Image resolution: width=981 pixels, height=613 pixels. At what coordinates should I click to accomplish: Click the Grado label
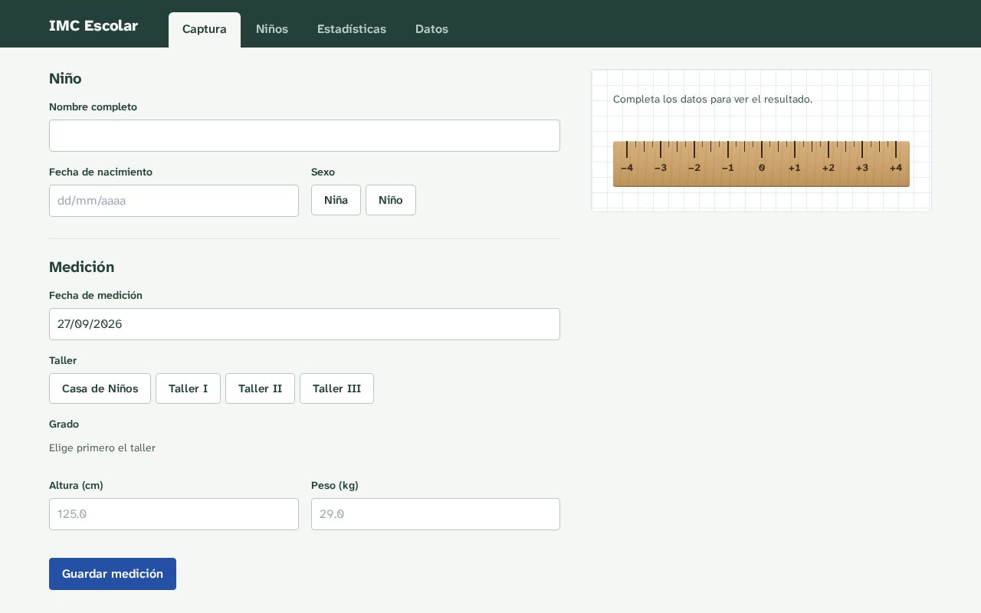64,425
